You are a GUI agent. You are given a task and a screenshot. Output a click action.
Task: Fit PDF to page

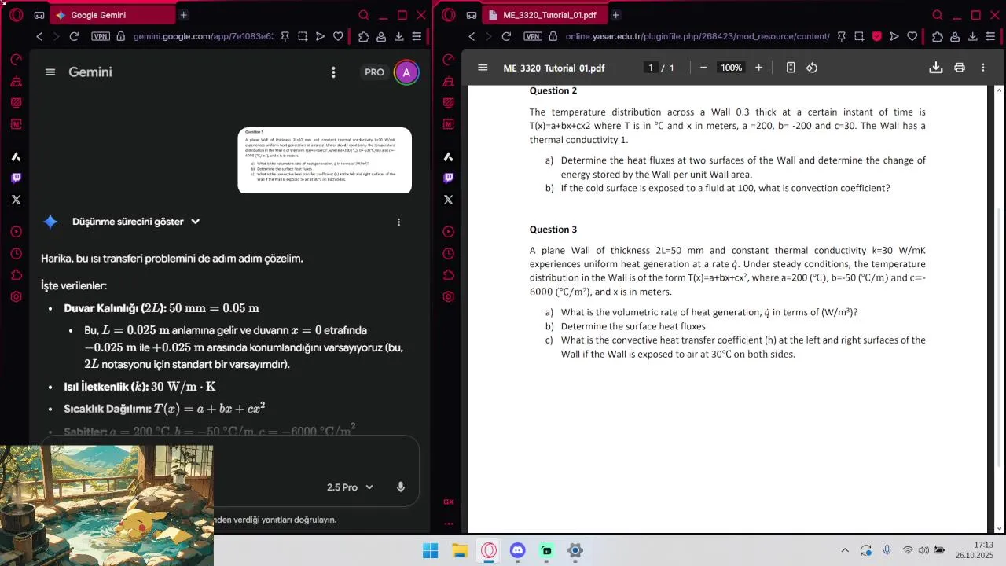[791, 68]
